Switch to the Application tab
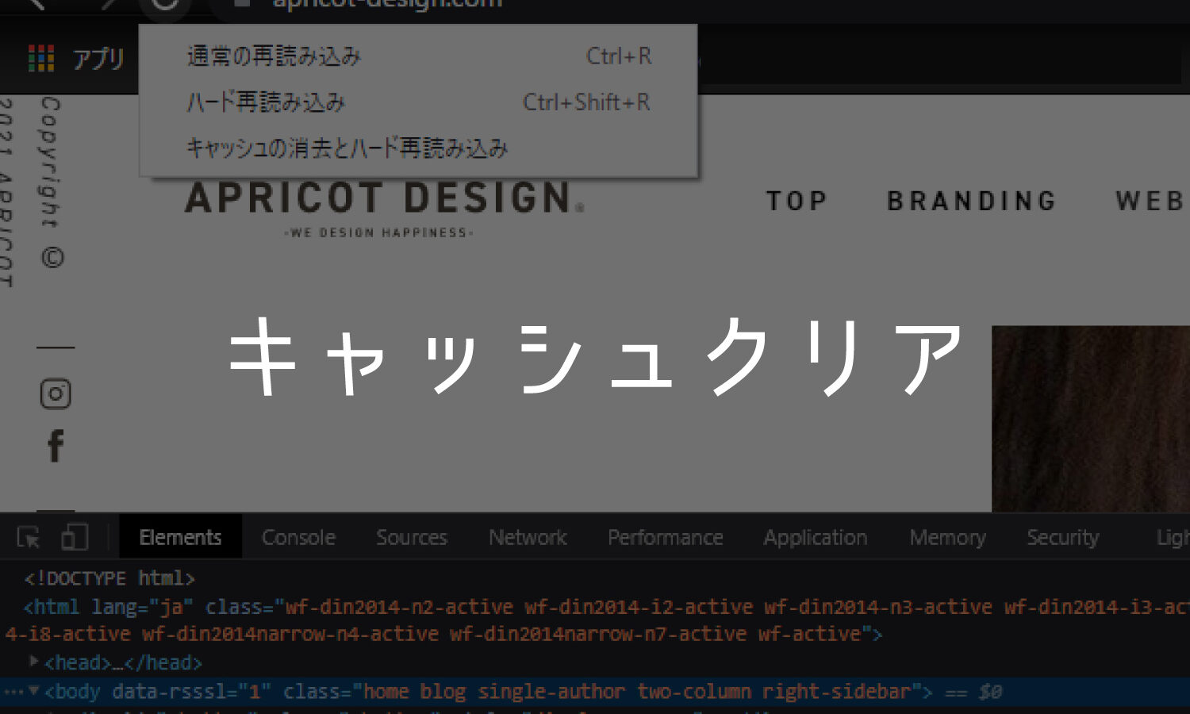 [x=815, y=537]
